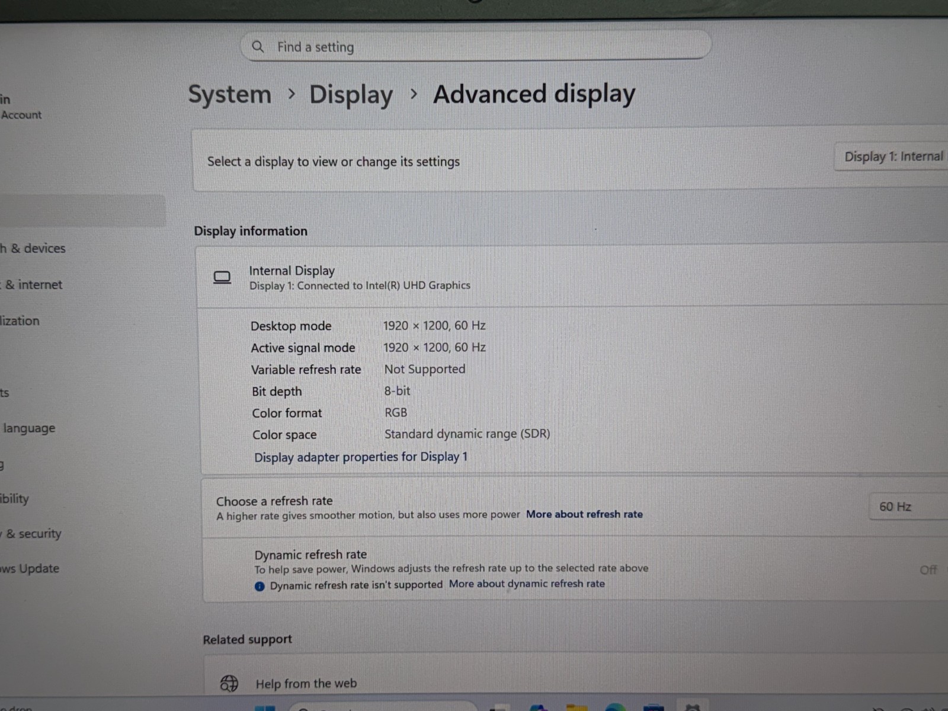The height and width of the screenshot is (711, 948).
Task: Click the Display information heading
Action: (x=251, y=231)
